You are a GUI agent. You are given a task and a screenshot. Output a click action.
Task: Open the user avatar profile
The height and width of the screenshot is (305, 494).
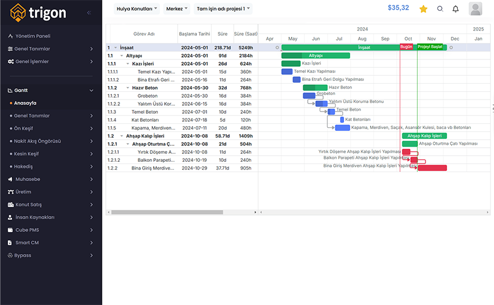pos(475,9)
